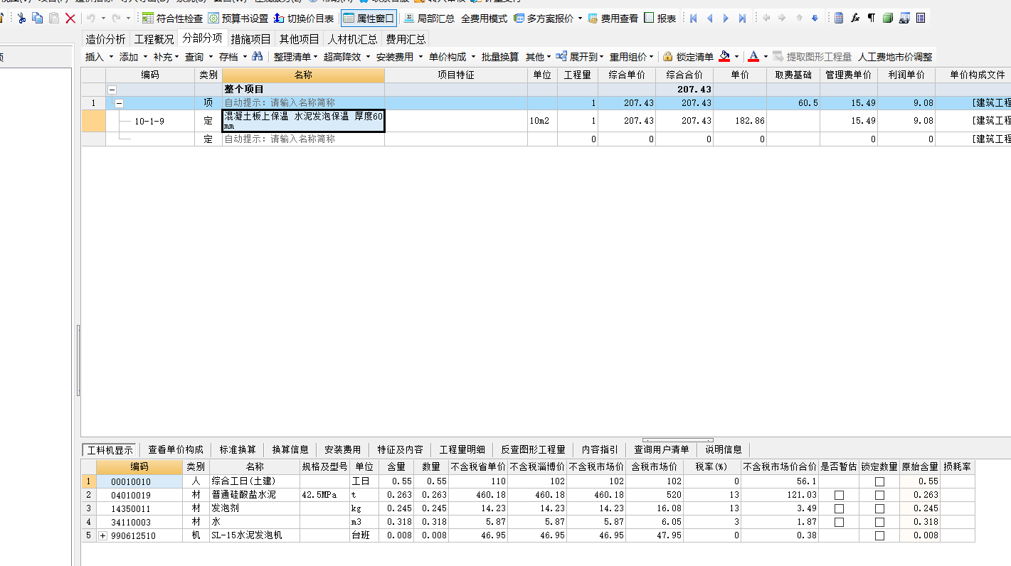1011x566 pixels.
Task: Toggle 锁定数量 checkbox for 综合工日(土建)
Action: 879,481
